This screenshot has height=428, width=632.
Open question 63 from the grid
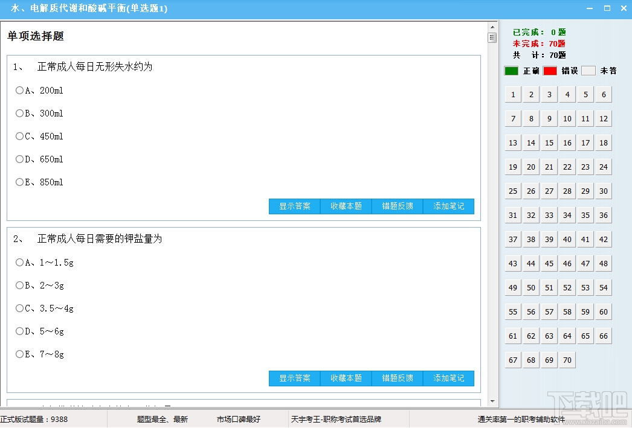coord(549,336)
